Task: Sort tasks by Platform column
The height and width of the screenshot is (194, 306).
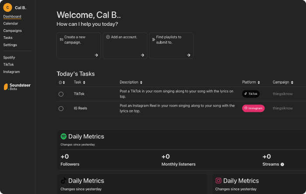Action: (x=251, y=82)
